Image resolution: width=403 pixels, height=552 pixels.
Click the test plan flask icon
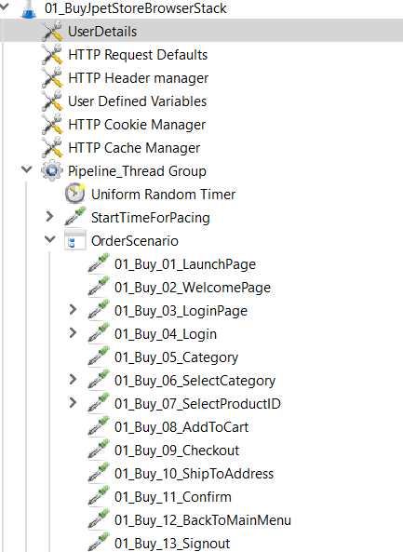pos(29,8)
